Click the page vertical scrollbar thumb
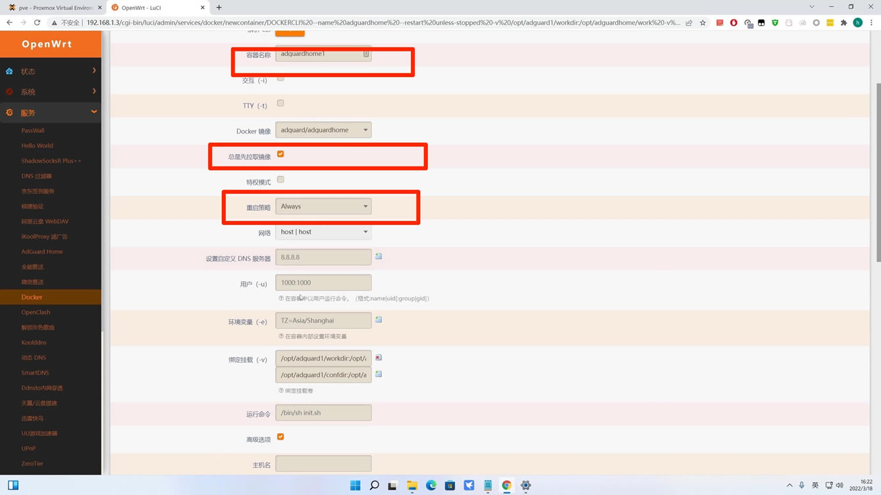This screenshot has width=881, height=495. click(878, 173)
